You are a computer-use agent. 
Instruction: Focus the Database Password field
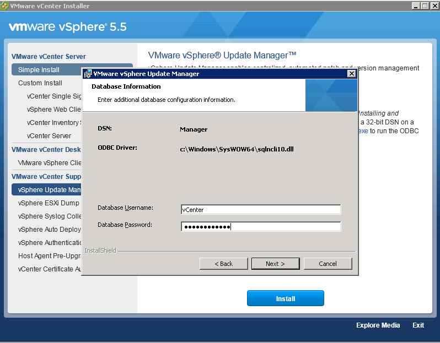tap(261, 227)
